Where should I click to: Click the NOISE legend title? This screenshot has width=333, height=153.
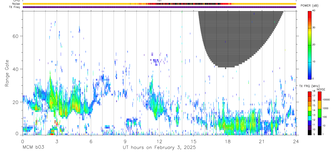321,89
